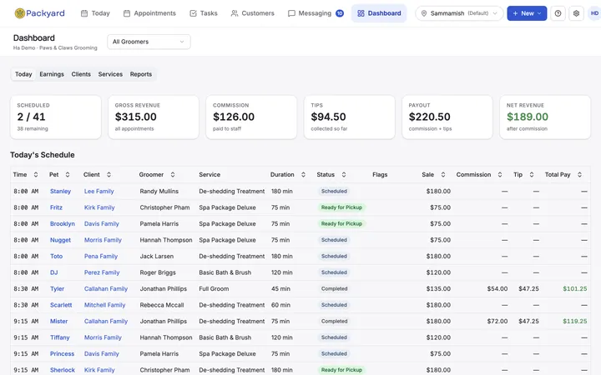Screen dimensions: 601x375
Task: Switch to the Earnings tab
Action: point(52,74)
